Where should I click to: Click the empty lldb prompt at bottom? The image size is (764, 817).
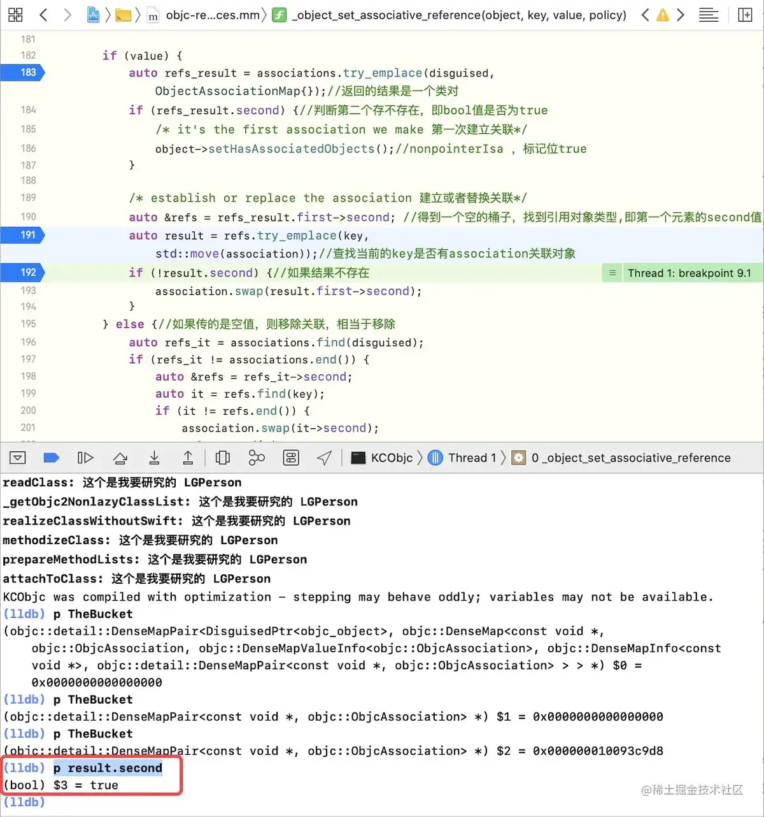(24, 802)
